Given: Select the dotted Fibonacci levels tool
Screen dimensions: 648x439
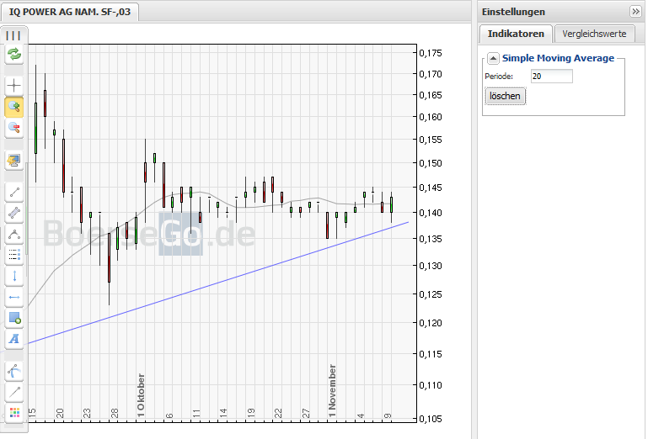Looking at the screenshot, I should point(14,255).
